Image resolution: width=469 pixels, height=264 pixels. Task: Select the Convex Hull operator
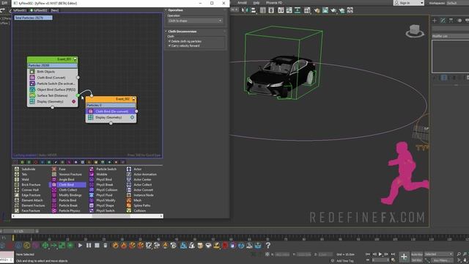(x=30, y=190)
